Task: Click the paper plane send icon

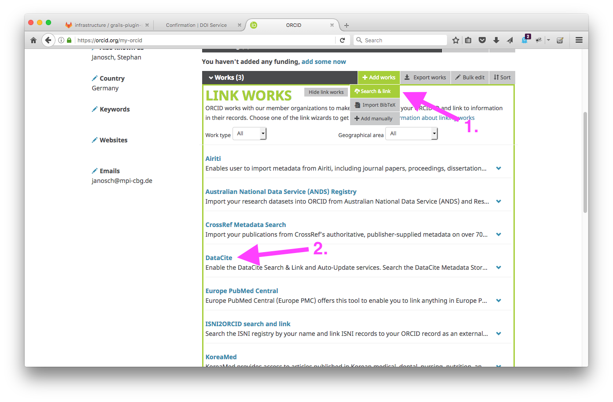Action: point(510,40)
